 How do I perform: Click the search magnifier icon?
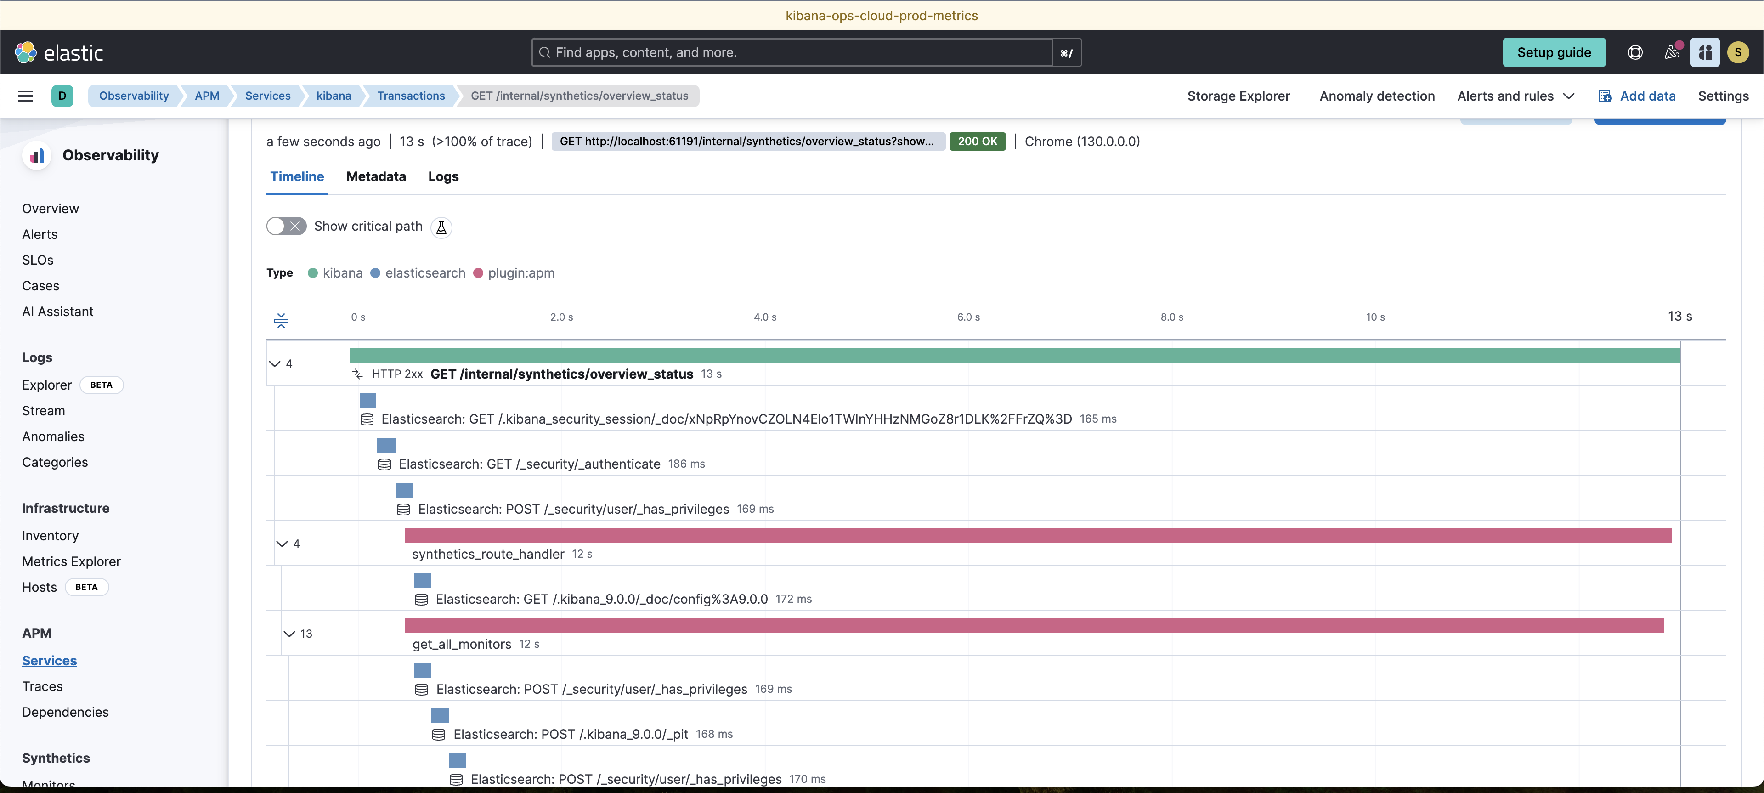[545, 53]
